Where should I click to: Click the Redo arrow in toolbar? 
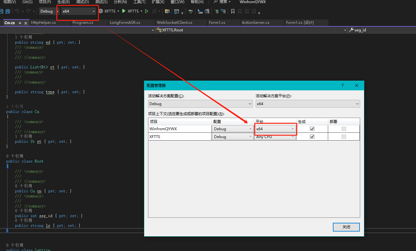[x=28, y=11]
